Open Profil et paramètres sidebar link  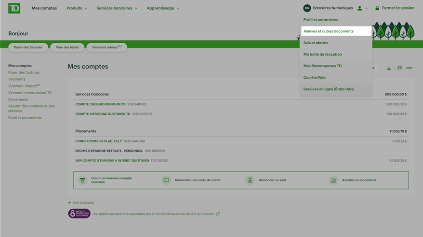pos(25,118)
